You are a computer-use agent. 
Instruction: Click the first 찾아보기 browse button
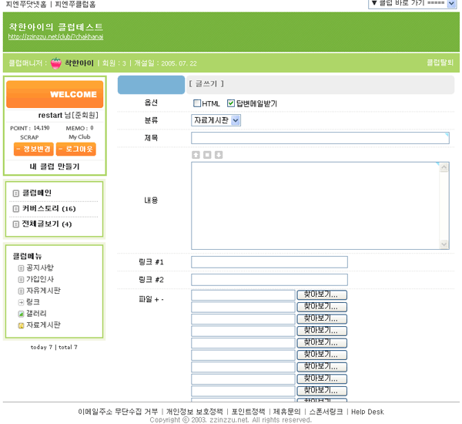click(322, 295)
